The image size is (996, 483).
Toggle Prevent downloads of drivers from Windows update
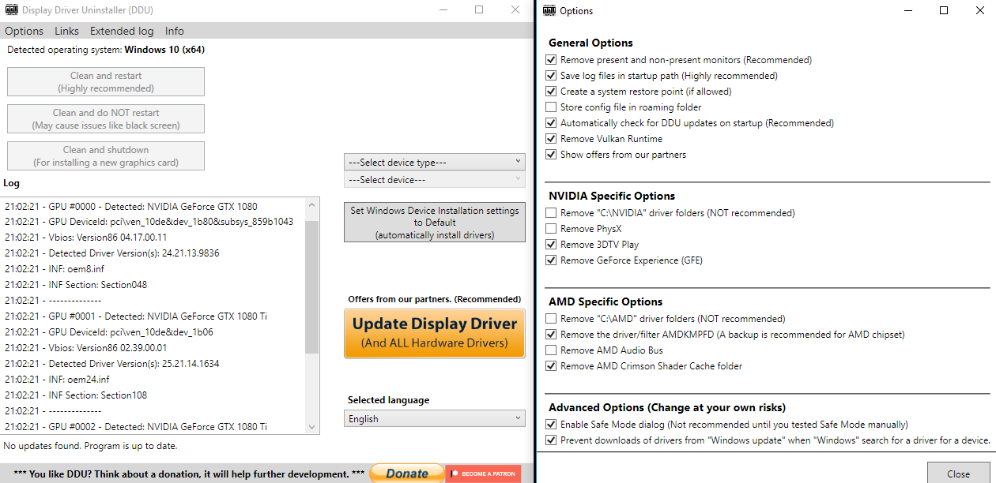tap(551, 440)
